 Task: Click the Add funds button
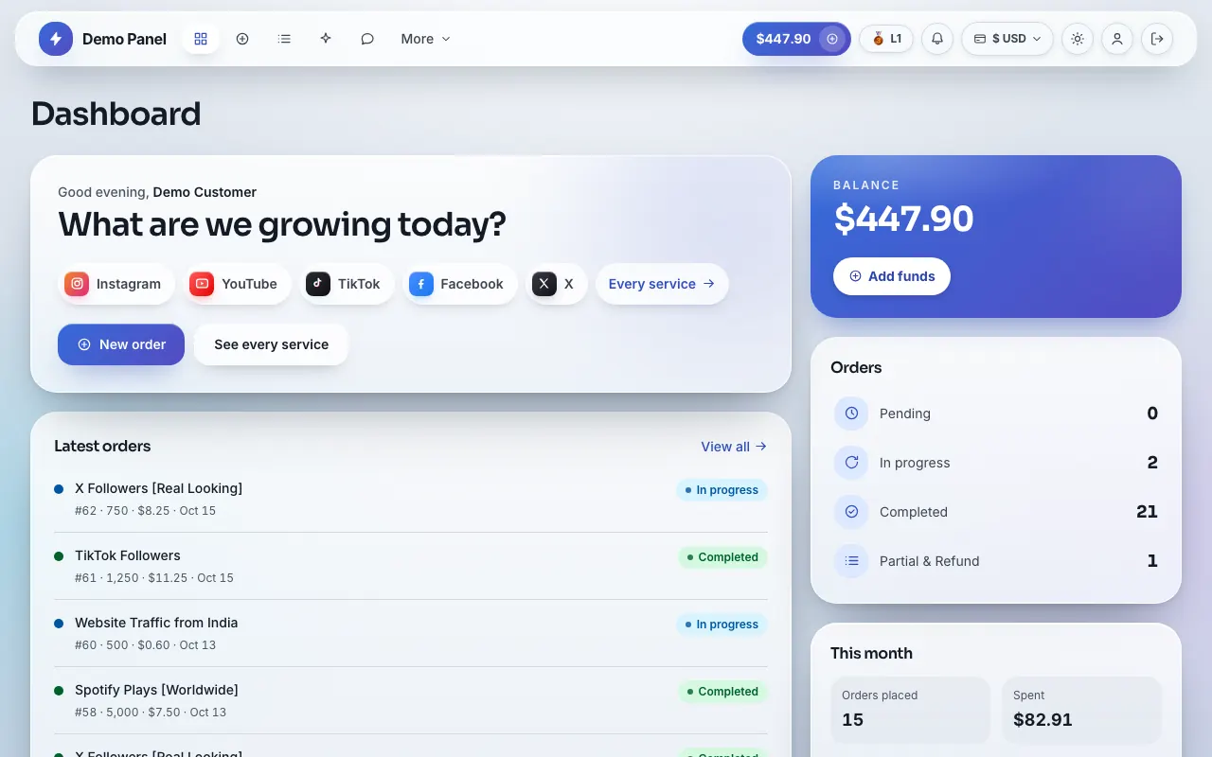(892, 276)
